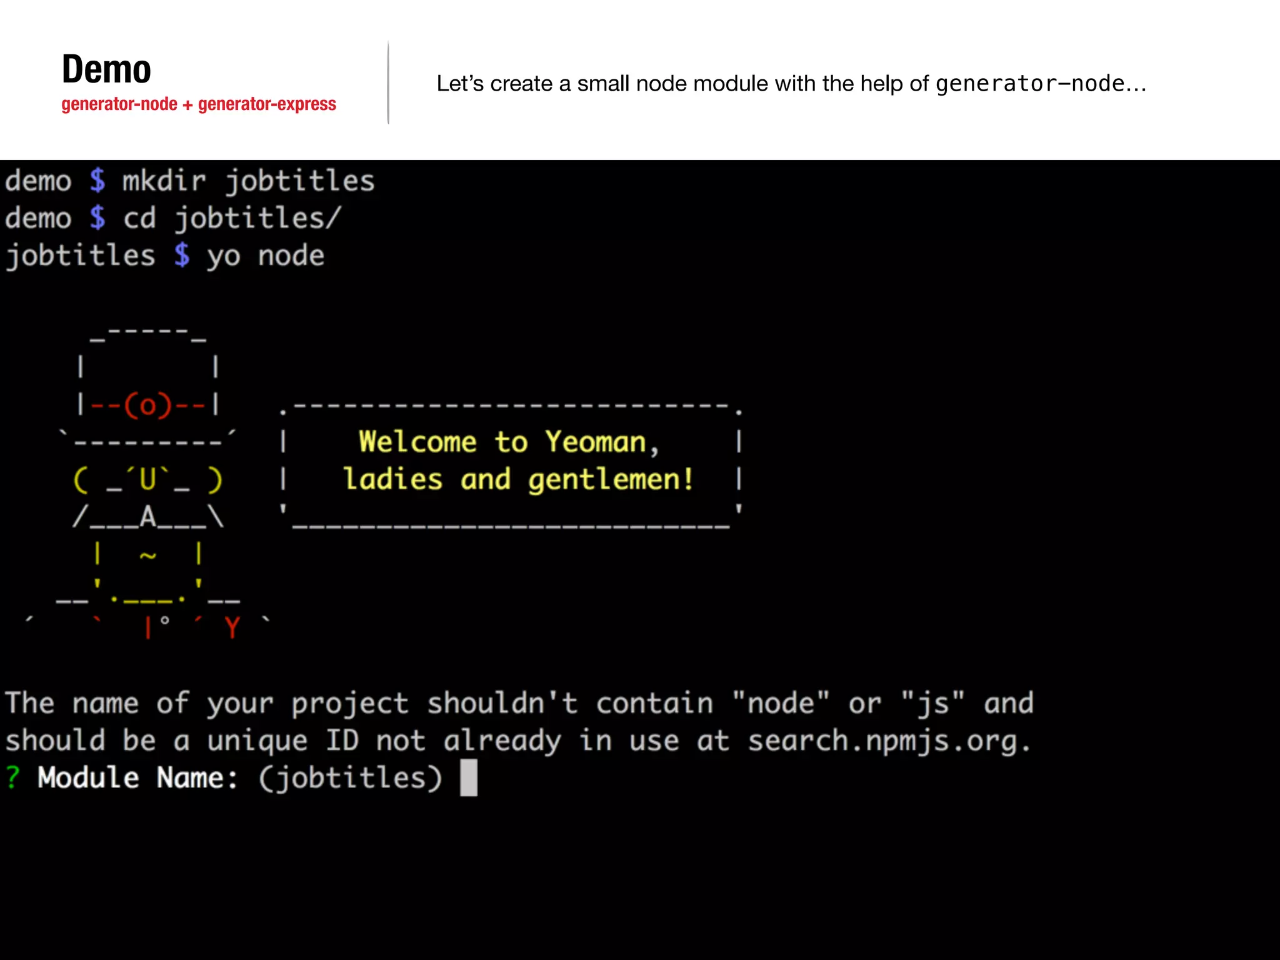The width and height of the screenshot is (1280, 960).
Task: Click the green question mark prompt symbol
Action: 12,777
